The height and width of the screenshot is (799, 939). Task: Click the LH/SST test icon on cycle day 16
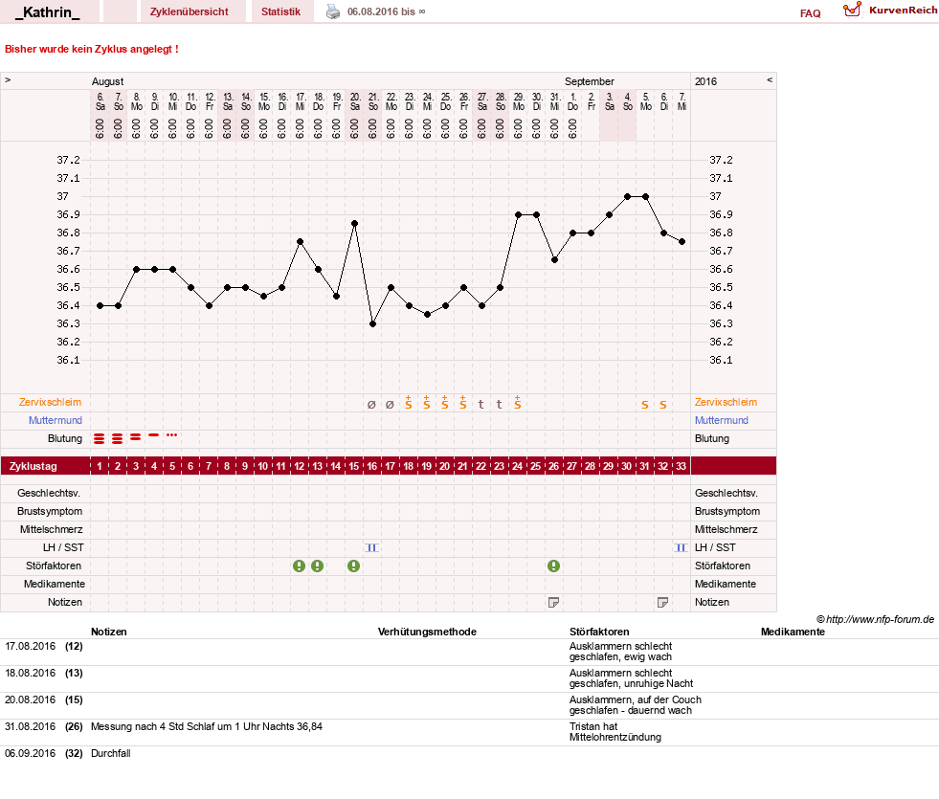point(372,547)
